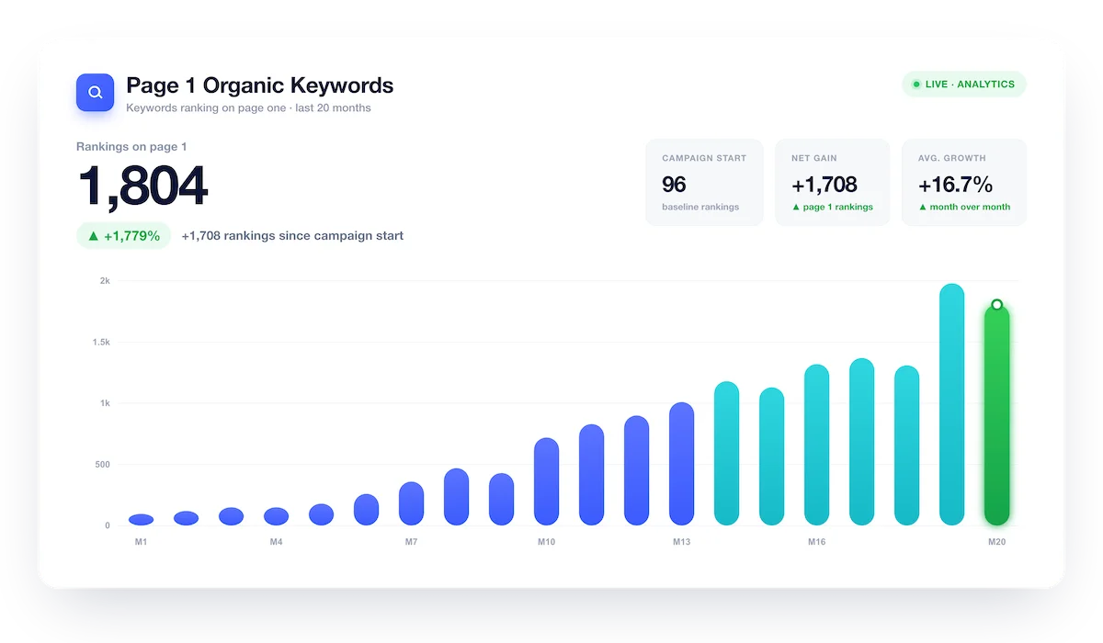The height and width of the screenshot is (643, 1103).
Task: Click the '▲ month over month' caption
Action: 964,208
